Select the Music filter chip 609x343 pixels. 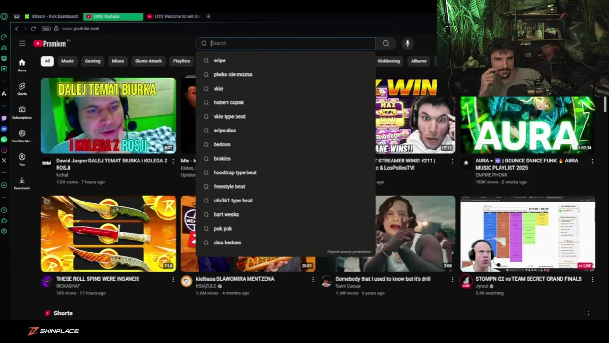pos(68,61)
